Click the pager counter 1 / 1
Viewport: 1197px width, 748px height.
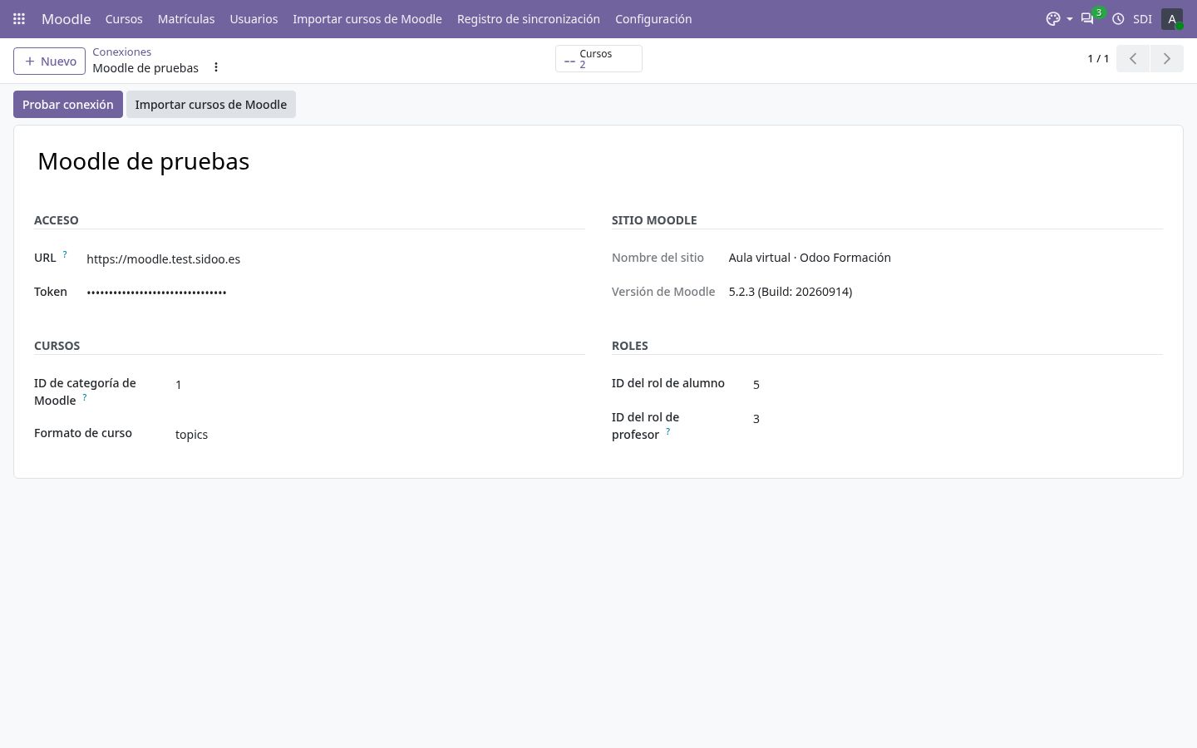click(x=1098, y=58)
